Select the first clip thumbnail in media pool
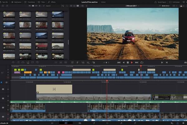 pyautogui.click(x=9, y=14)
